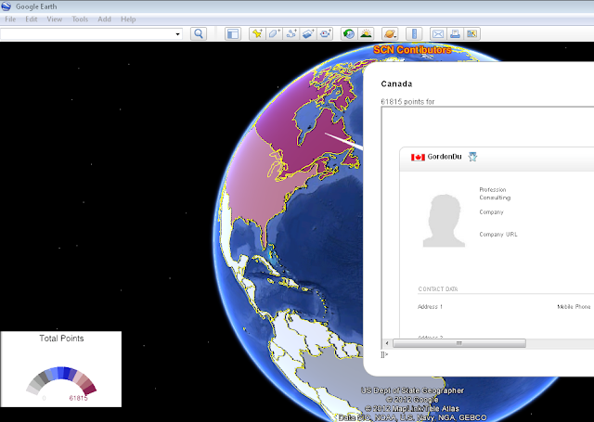Open the Tools menu
This screenshot has height=422, width=594.
point(80,19)
